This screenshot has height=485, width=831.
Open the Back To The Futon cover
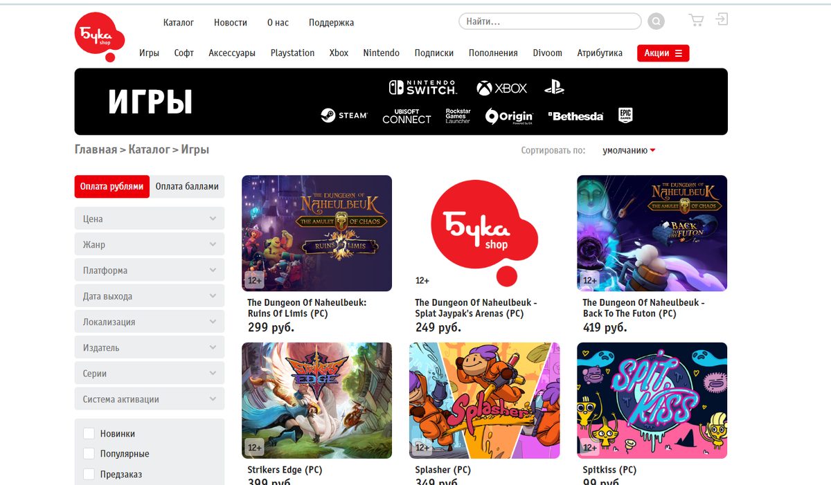(x=652, y=233)
